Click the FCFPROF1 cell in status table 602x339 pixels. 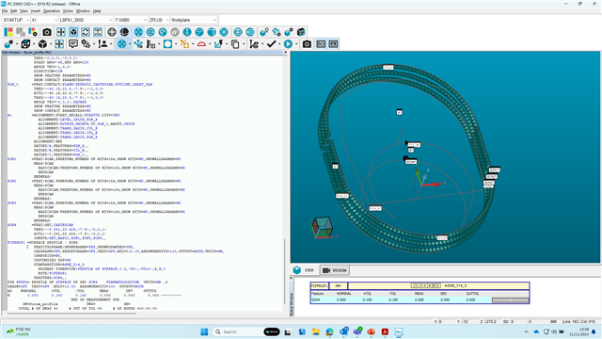(x=319, y=285)
